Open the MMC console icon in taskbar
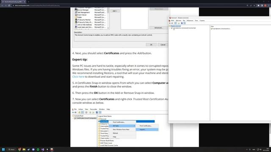This screenshot has width=271, height=152. coord(52,149)
